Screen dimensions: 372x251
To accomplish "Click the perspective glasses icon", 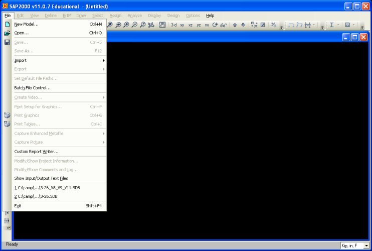I will [223, 25].
